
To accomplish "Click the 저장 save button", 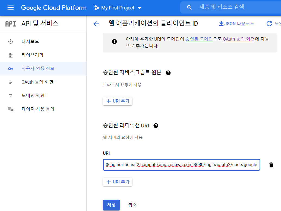I will tap(111, 205).
